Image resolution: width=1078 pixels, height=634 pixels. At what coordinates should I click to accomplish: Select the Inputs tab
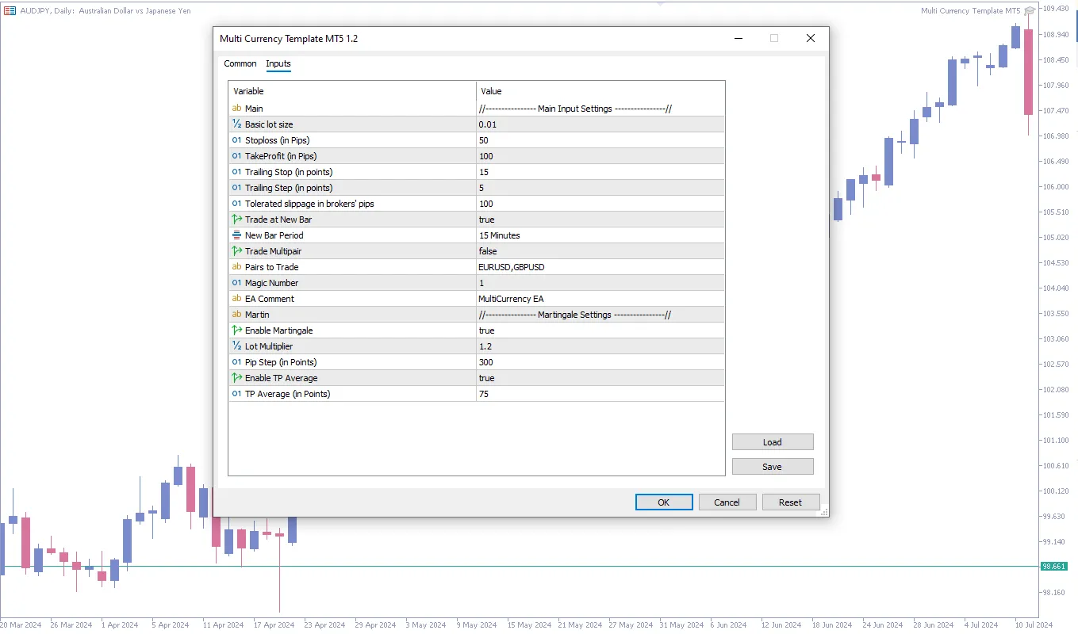point(278,63)
